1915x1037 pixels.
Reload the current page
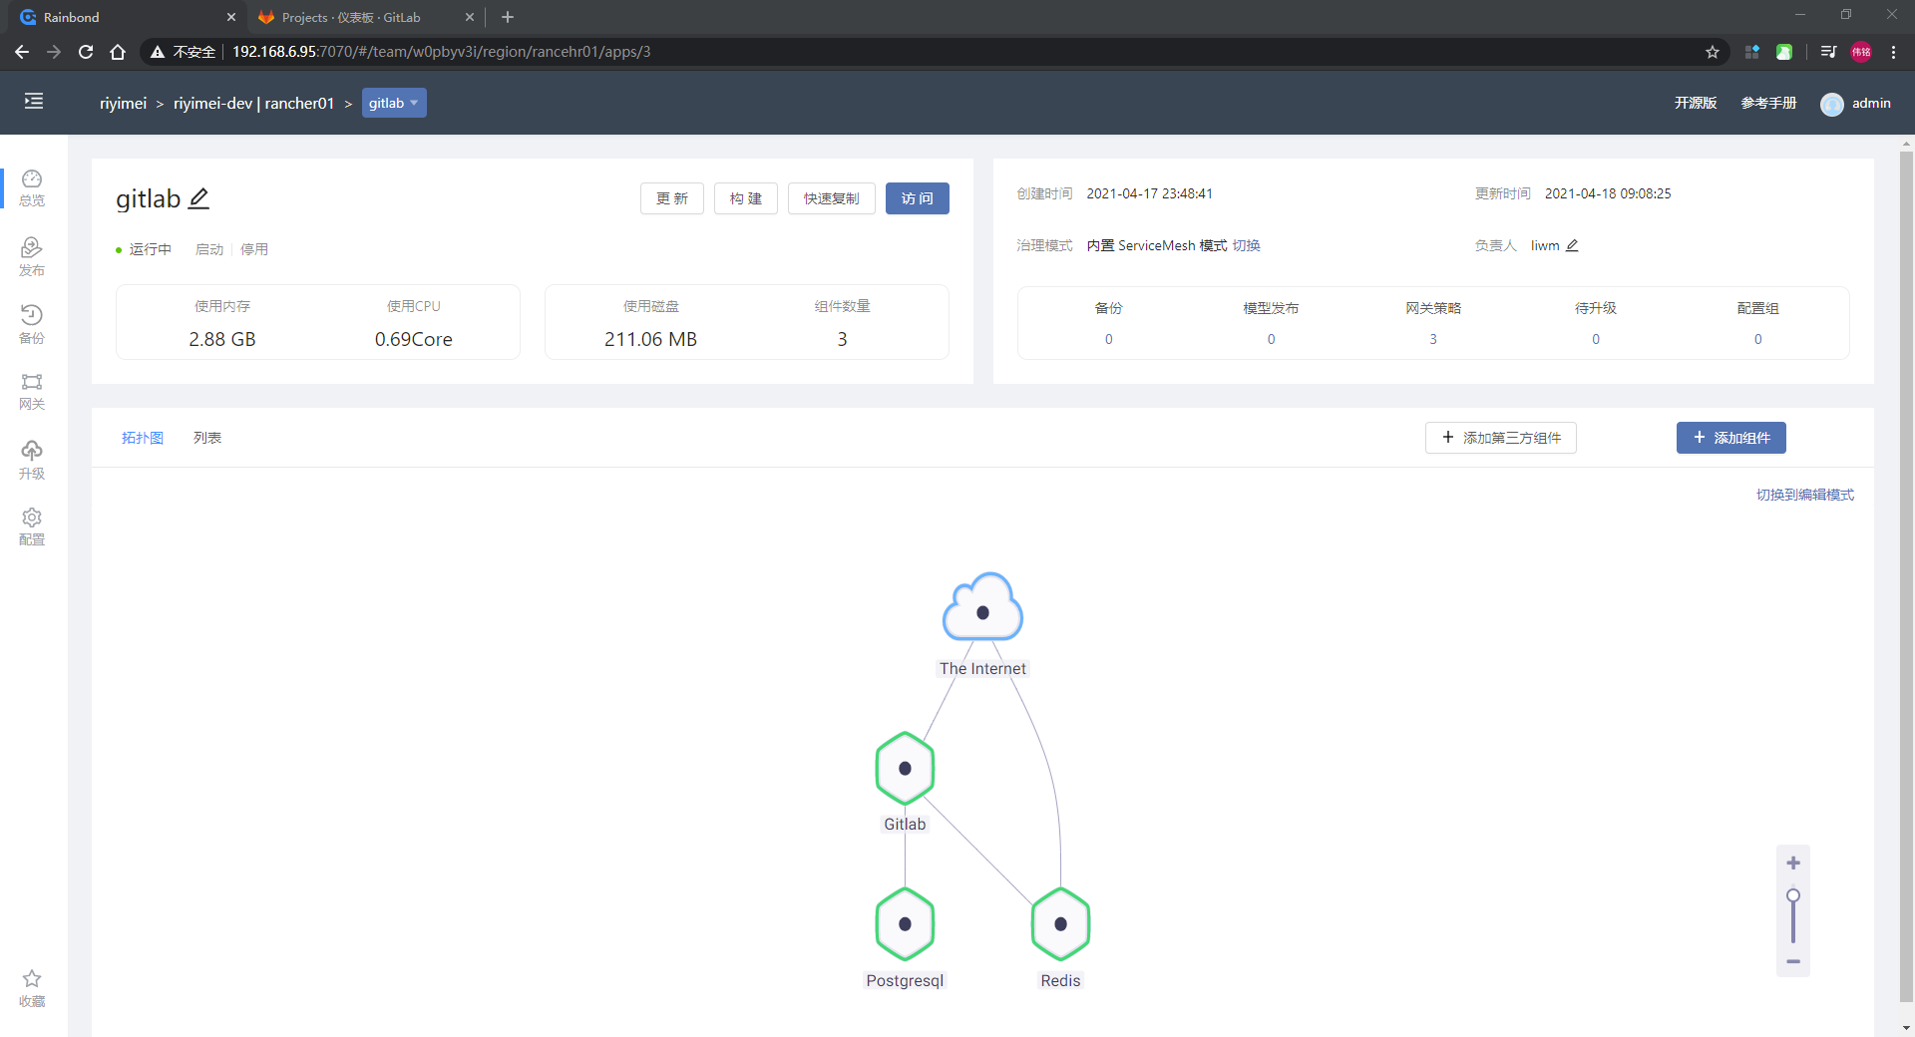[86, 52]
